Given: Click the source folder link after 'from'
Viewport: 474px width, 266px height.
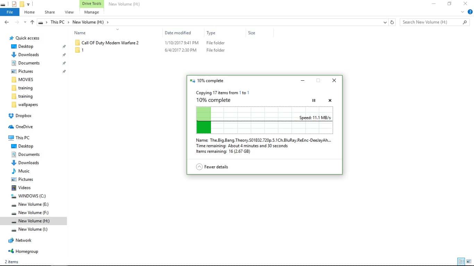Looking at the screenshot, I should click(240, 93).
